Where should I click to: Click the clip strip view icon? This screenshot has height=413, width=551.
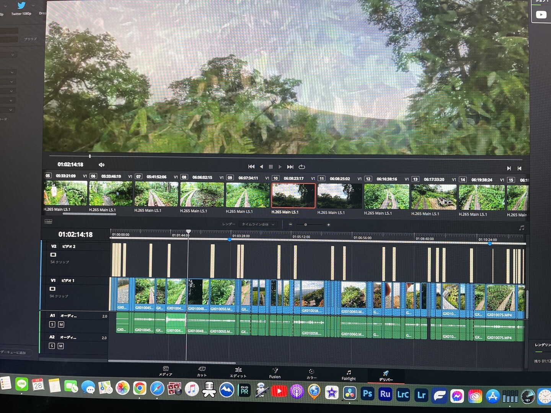48,221
